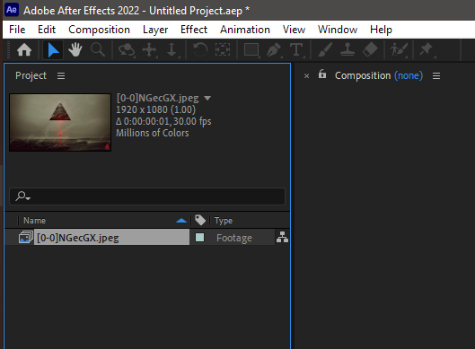The width and height of the screenshot is (475, 349).
Task: Open the Project panel hamburger menu
Action: tap(61, 75)
